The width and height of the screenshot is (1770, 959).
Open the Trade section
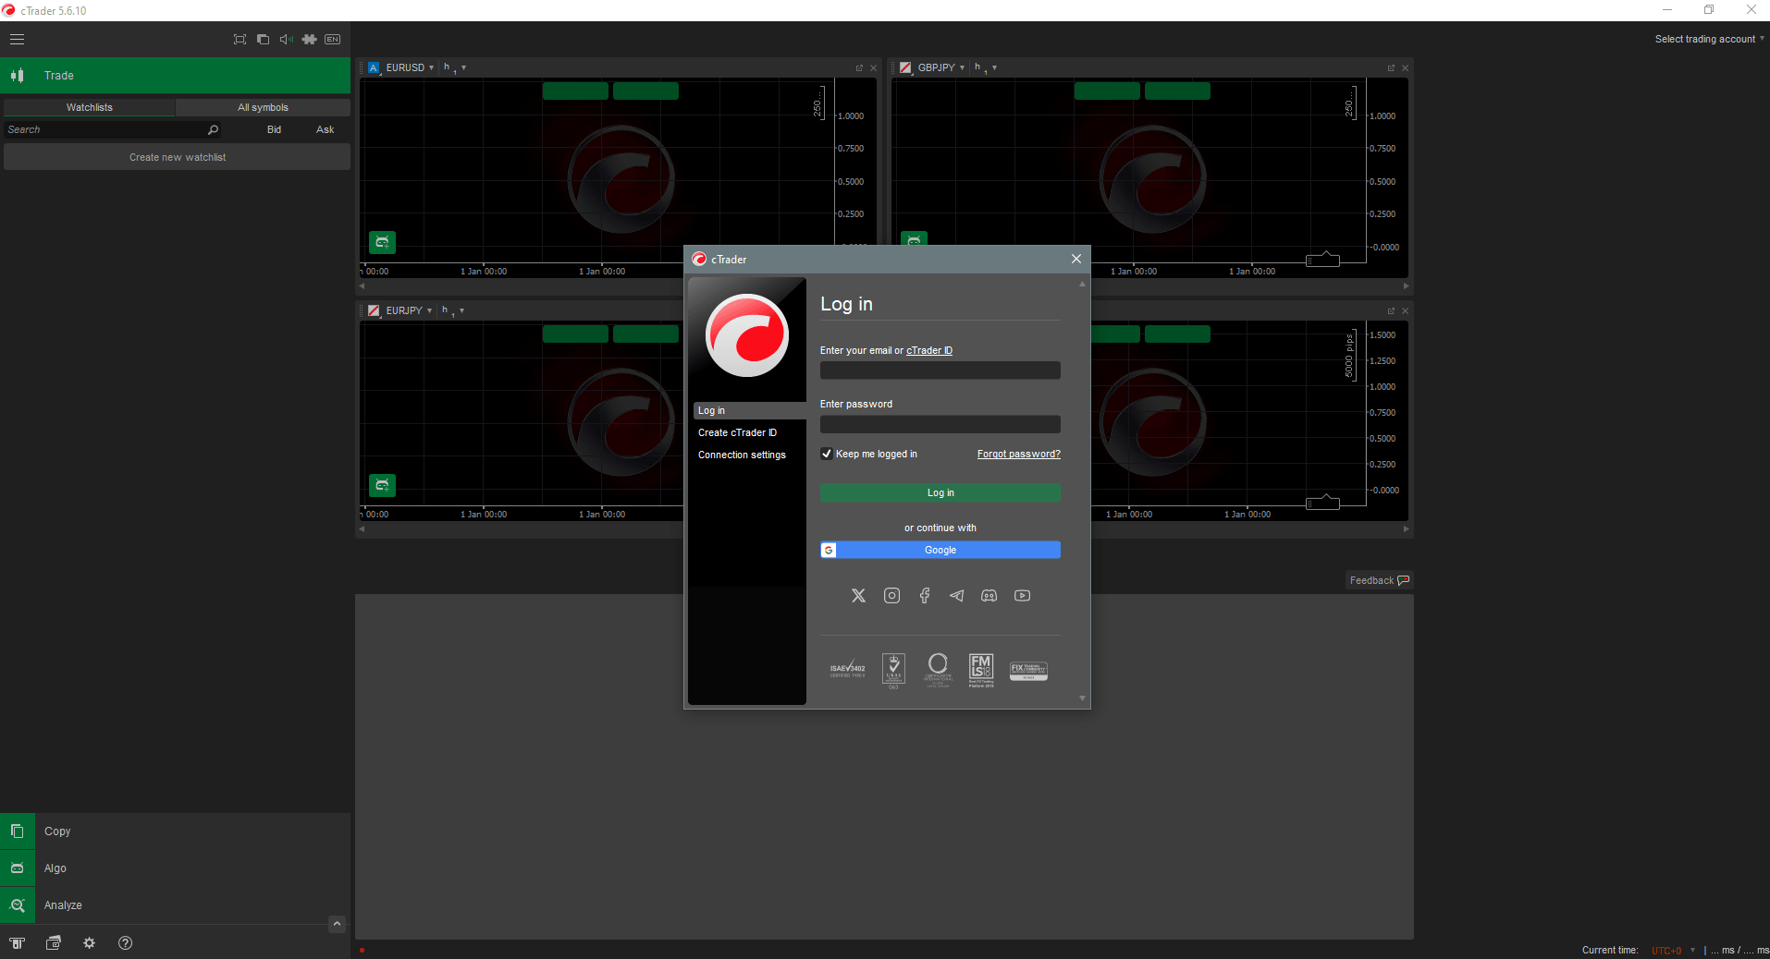[176, 76]
